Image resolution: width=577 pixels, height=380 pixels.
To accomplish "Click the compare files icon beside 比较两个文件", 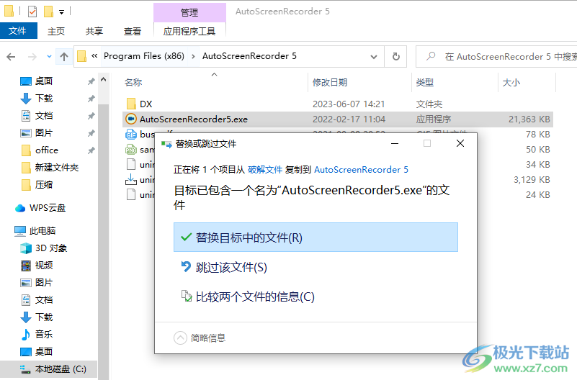I will click(186, 296).
